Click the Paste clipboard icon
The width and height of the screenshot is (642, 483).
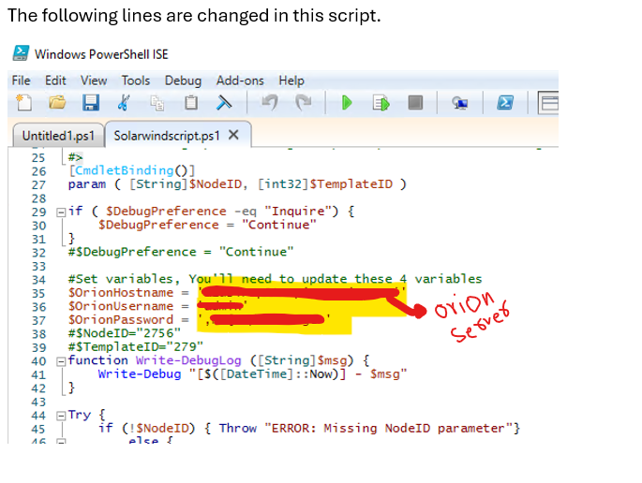pos(191,103)
